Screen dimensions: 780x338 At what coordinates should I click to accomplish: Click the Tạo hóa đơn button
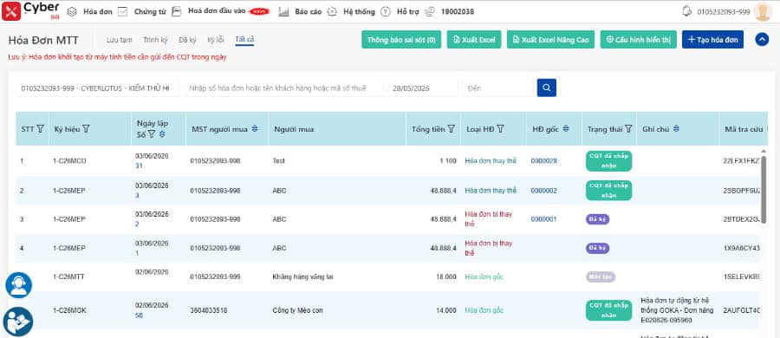[x=713, y=39]
